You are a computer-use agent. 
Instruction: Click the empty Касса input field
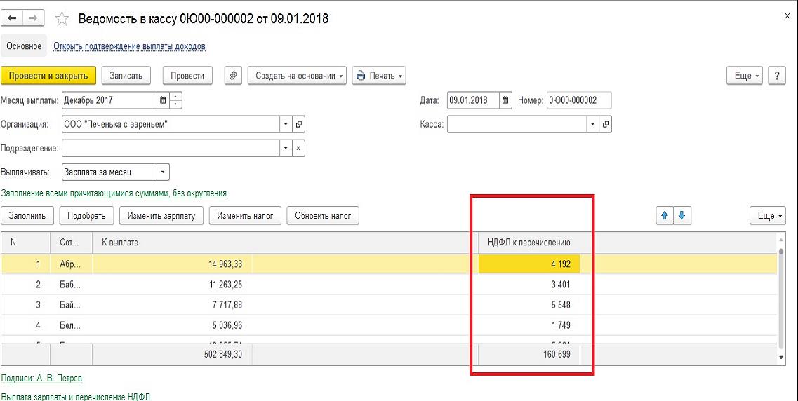(517, 124)
